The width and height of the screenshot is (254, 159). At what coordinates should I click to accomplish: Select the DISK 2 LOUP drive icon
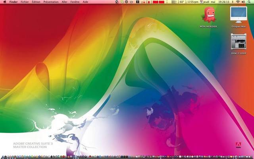(239, 41)
